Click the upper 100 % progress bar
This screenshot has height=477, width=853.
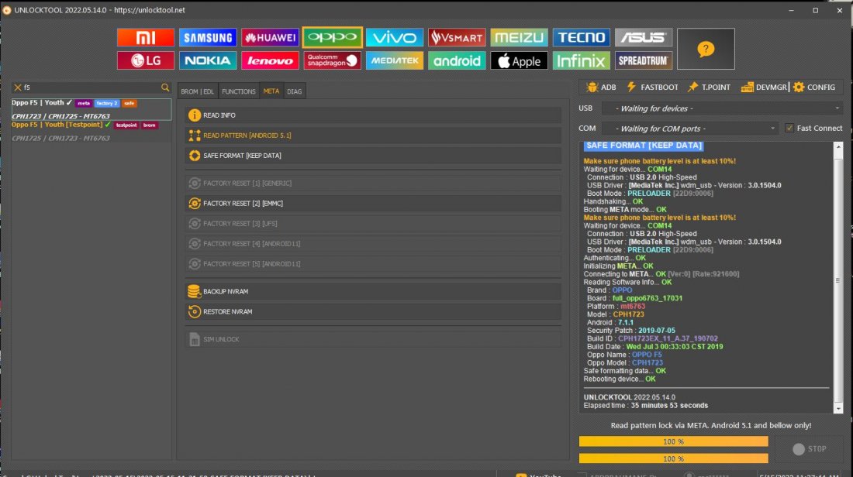coord(673,441)
